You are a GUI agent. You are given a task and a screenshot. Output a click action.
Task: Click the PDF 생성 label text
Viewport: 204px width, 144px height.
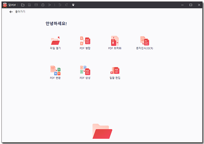pos(85,78)
